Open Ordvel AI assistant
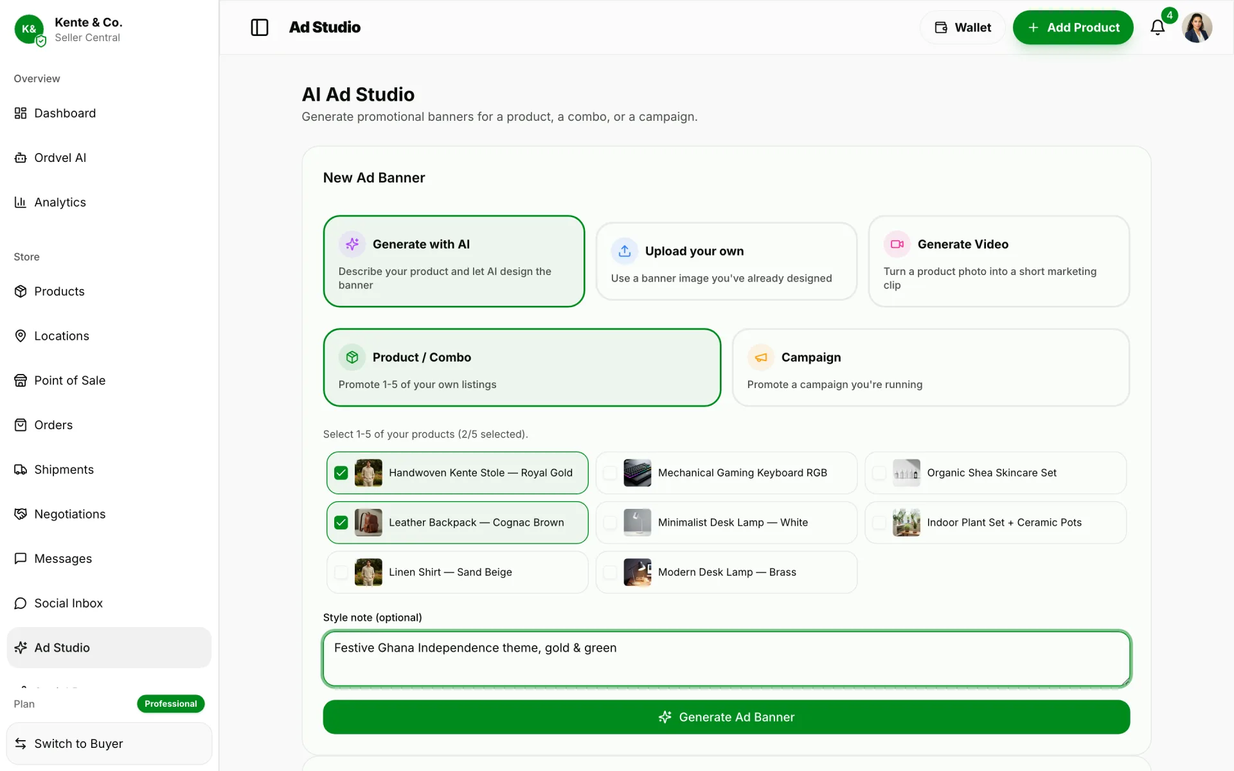This screenshot has width=1234, height=771. tap(109, 157)
